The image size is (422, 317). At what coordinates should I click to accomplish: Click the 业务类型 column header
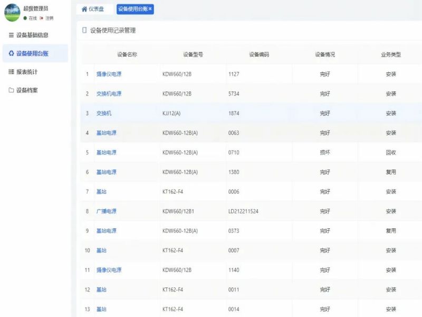(x=391, y=54)
